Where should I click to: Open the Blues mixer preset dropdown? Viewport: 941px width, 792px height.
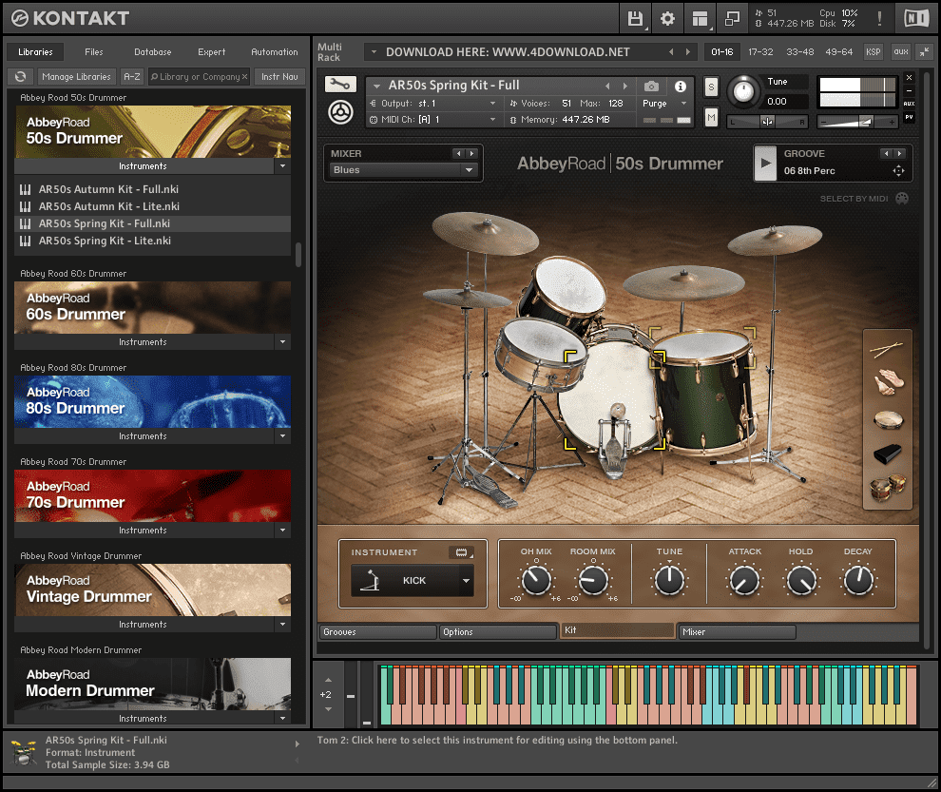pos(403,169)
